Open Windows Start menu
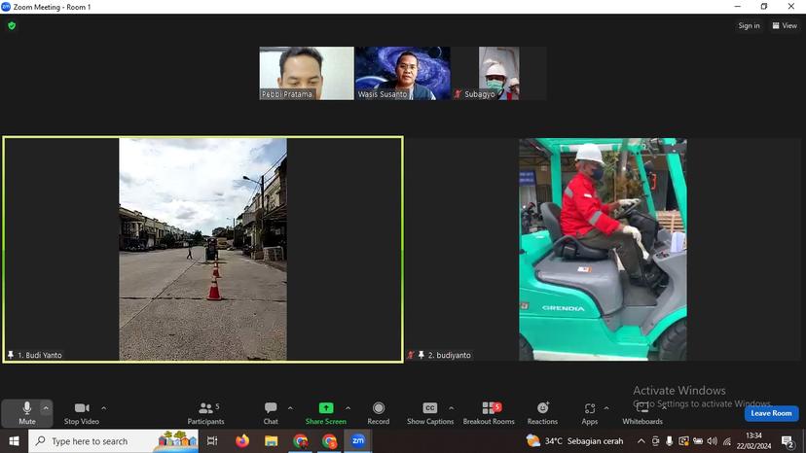The width and height of the screenshot is (806, 453). [x=14, y=440]
